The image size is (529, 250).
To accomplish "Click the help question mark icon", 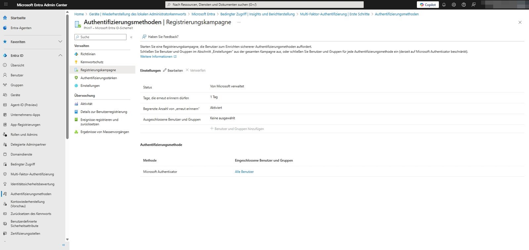I will pos(464,5).
